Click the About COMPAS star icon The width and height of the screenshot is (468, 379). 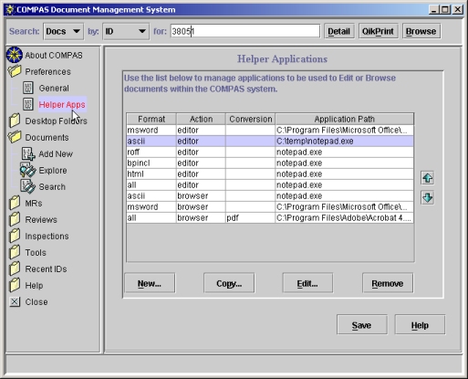pos(15,55)
